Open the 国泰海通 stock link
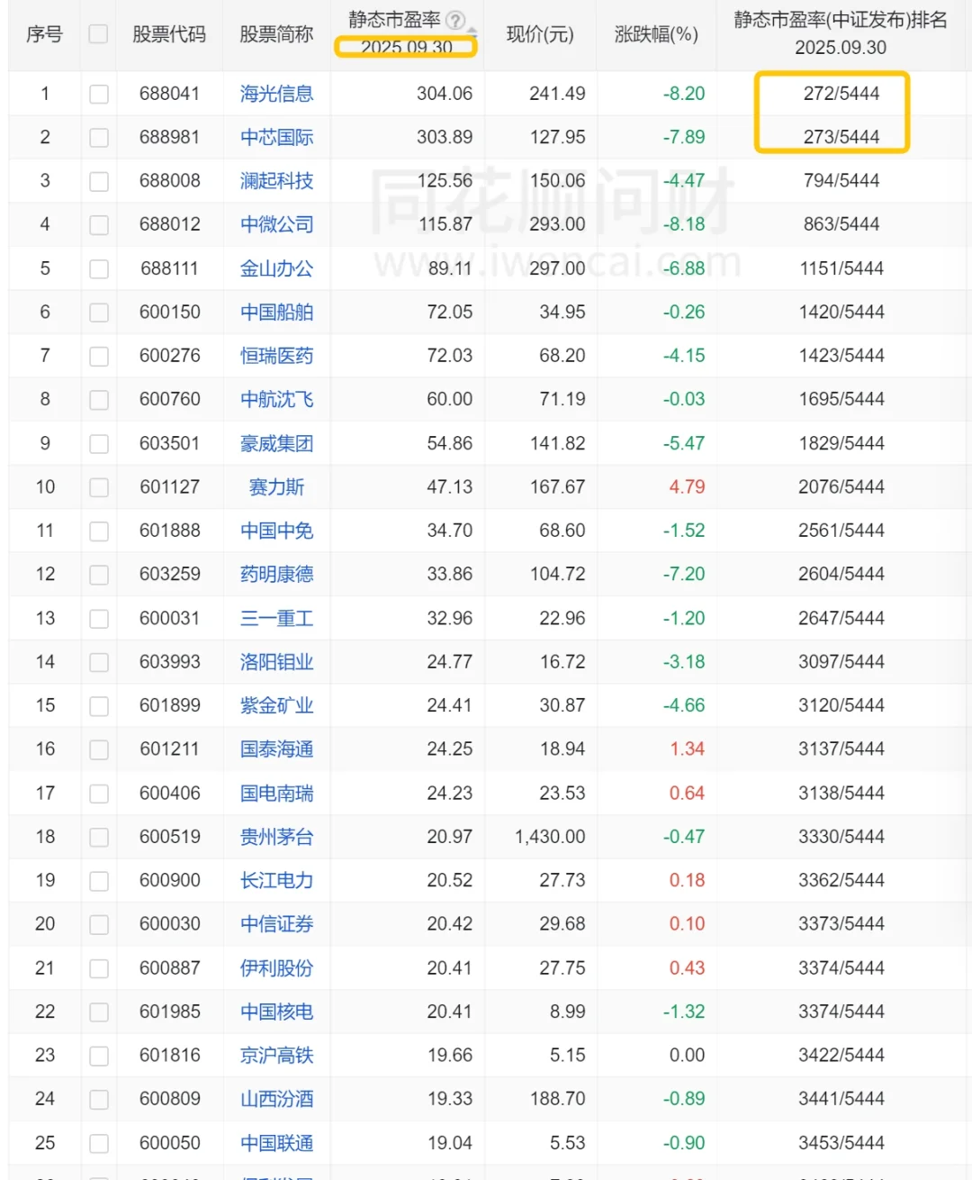972x1180 pixels. pyautogui.click(x=276, y=749)
